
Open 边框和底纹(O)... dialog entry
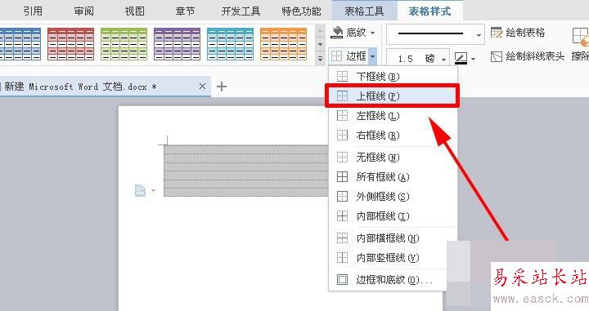click(389, 280)
